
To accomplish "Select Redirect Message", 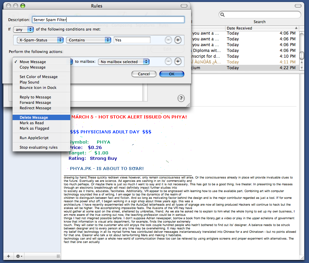I will [41, 108].
